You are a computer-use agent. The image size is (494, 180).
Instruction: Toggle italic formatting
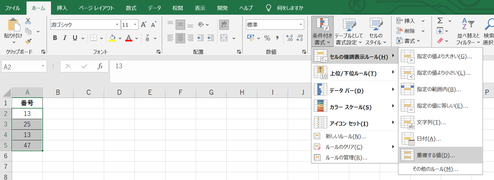point(65,38)
